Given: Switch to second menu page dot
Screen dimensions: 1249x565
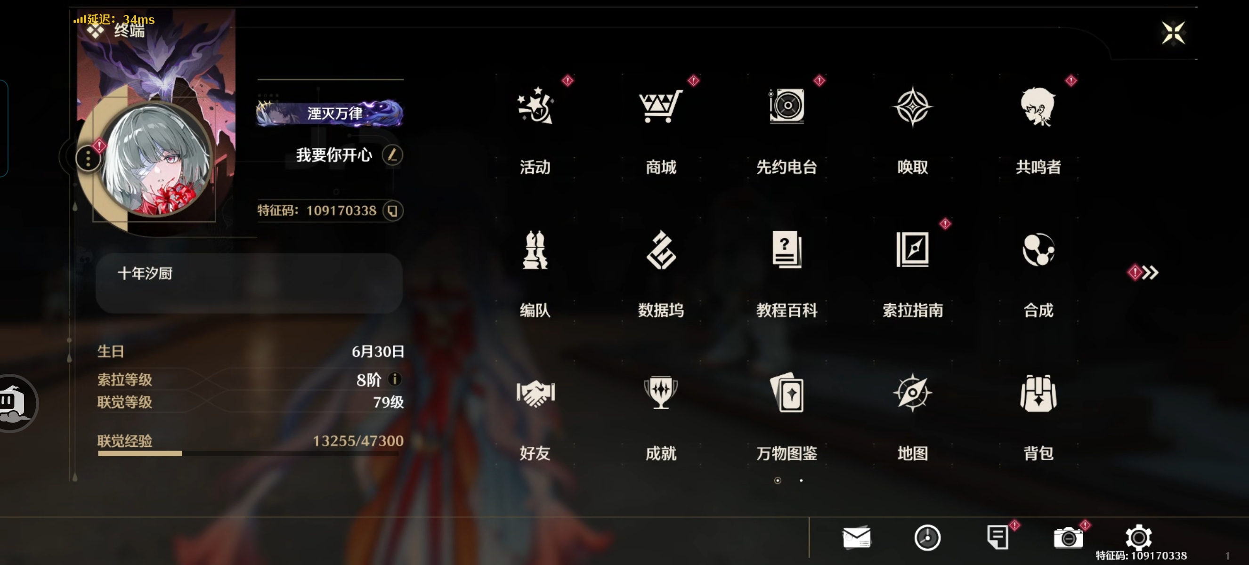Looking at the screenshot, I should click(x=801, y=481).
